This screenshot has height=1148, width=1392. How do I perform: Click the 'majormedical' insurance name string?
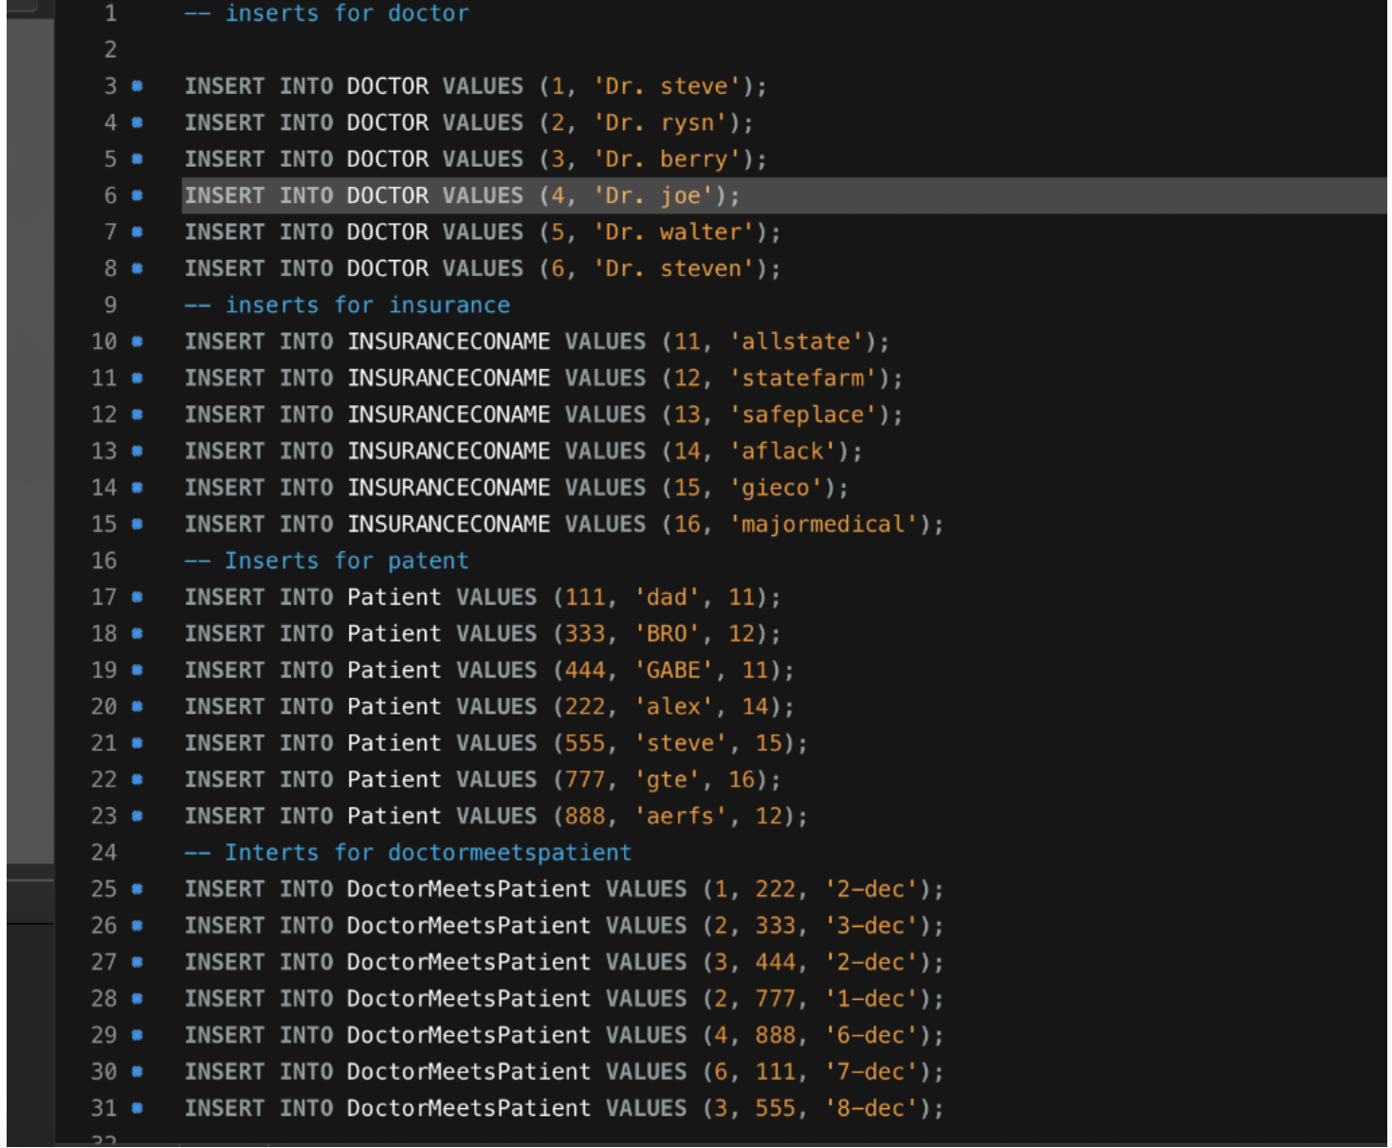pos(824,524)
